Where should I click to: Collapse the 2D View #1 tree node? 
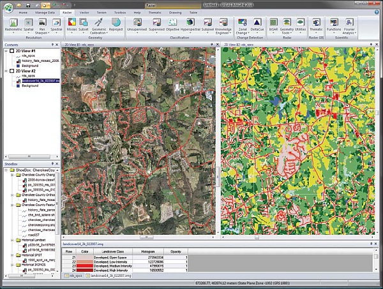[6, 51]
